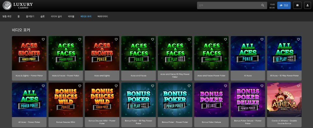Click the search magnifier icon
313x128 pixels.
263,6
